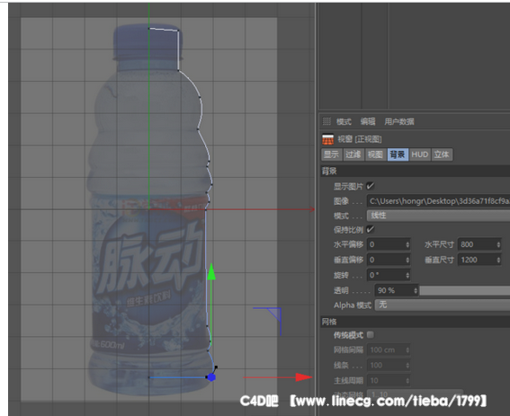Click the 透明 stepper arrows
The image size is (510, 416).
(x=416, y=290)
